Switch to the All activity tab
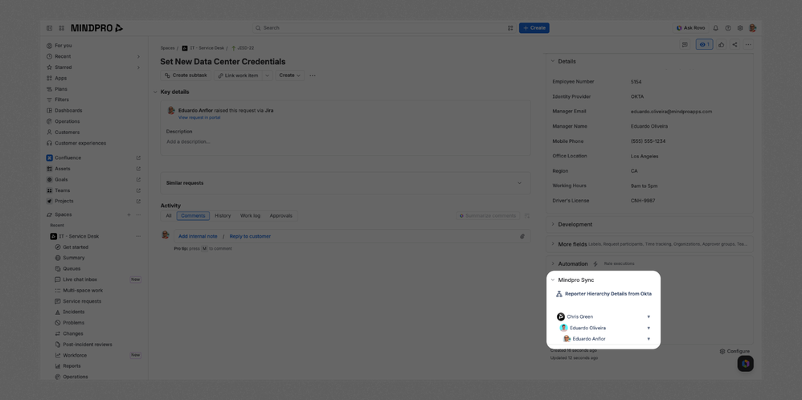This screenshot has width=802, height=400. click(x=168, y=216)
